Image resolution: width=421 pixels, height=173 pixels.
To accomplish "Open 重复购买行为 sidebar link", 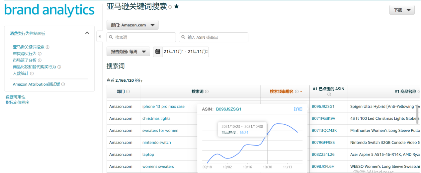I will (x=25, y=54).
